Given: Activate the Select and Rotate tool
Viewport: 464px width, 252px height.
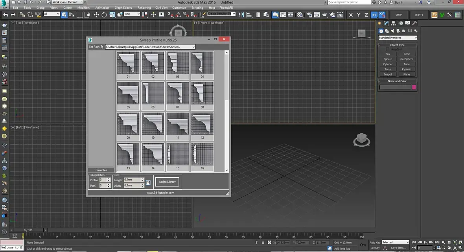Looking at the screenshot, I should click(x=104, y=15).
